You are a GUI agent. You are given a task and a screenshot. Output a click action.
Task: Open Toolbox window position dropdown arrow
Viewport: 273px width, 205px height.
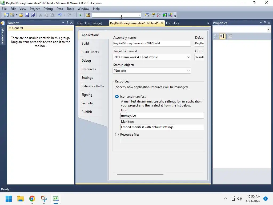[x=63, y=23]
